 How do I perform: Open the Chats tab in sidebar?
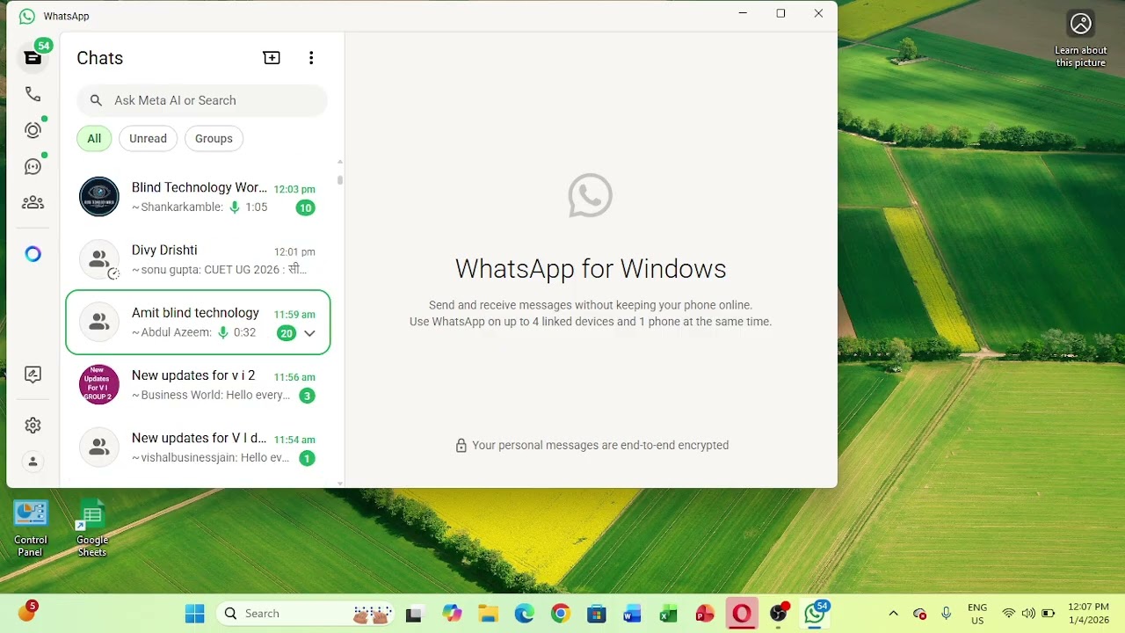pos(33,58)
